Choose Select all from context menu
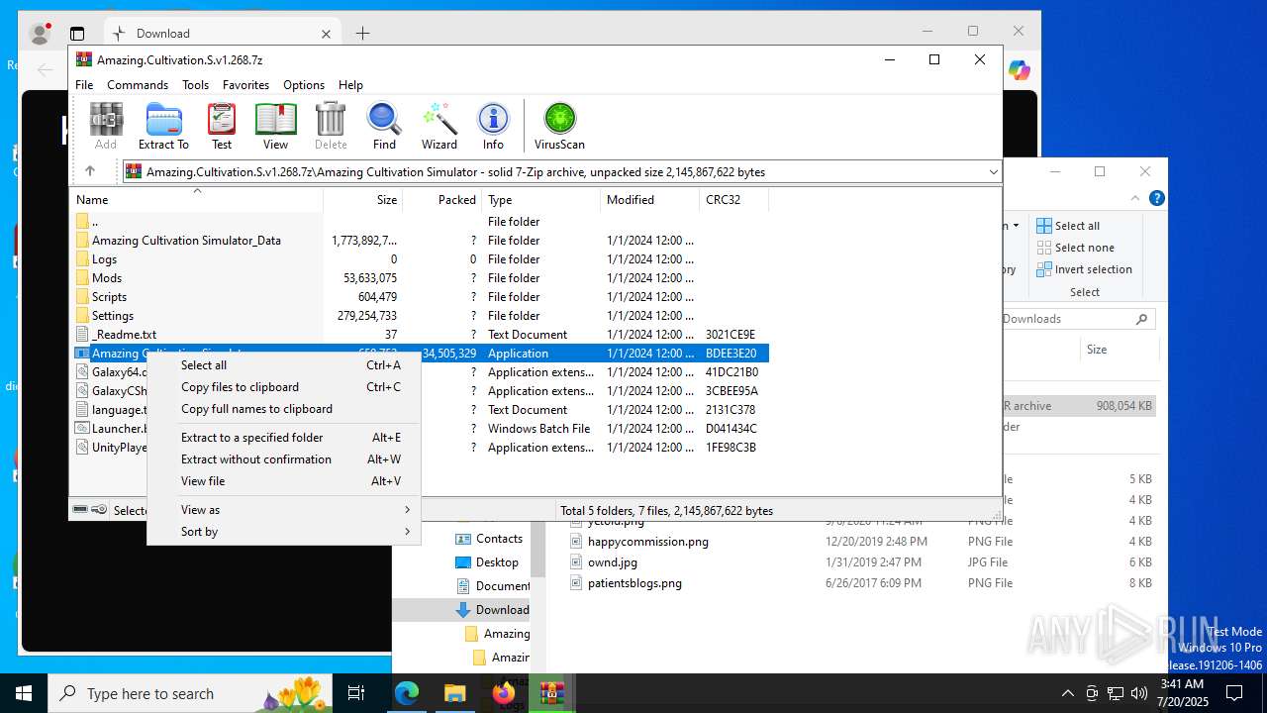Image resolution: width=1267 pixels, height=713 pixels. (x=284, y=365)
